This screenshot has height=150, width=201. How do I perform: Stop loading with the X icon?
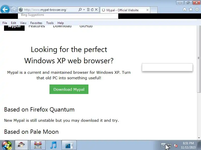pos(96,9)
